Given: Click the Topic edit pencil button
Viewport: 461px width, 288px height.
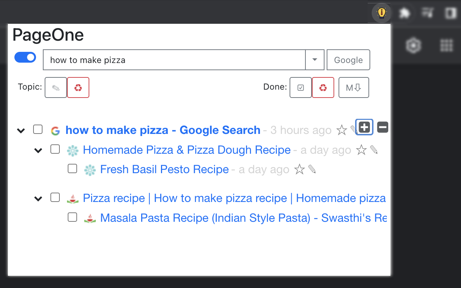Looking at the screenshot, I should coord(56,87).
